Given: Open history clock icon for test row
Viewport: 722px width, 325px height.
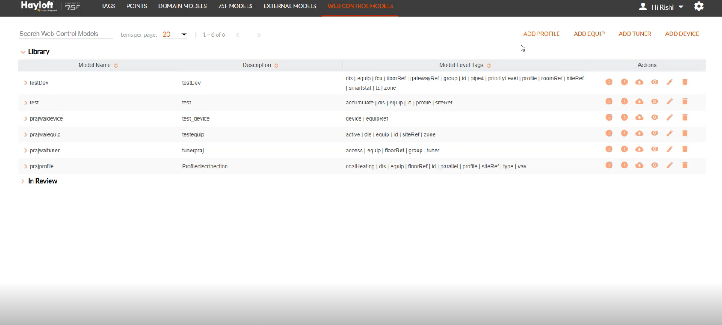Looking at the screenshot, I should click(x=624, y=101).
